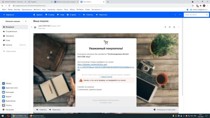The width and height of the screenshot is (210, 118).
Task: Open a new browser tab with plus button
Action: [108, 2]
